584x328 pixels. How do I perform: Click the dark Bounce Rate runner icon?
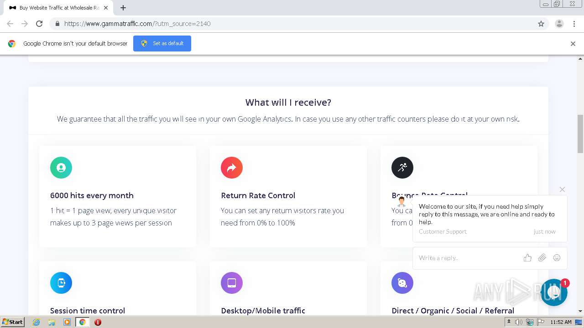pos(402,168)
